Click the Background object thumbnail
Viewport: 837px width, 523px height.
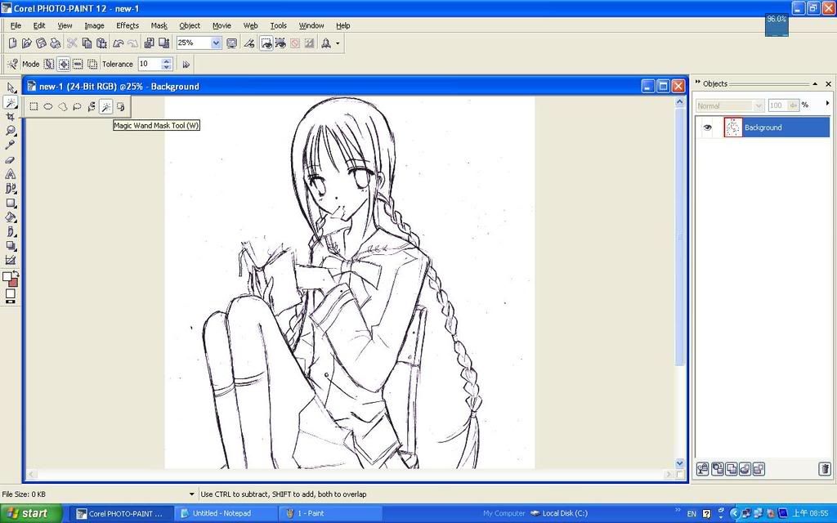point(733,127)
